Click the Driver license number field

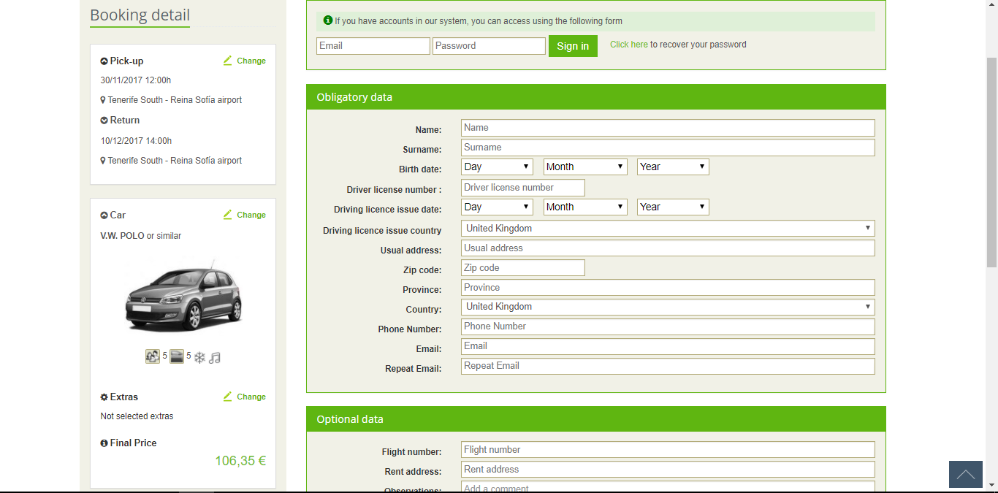pyautogui.click(x=523, y=188)
